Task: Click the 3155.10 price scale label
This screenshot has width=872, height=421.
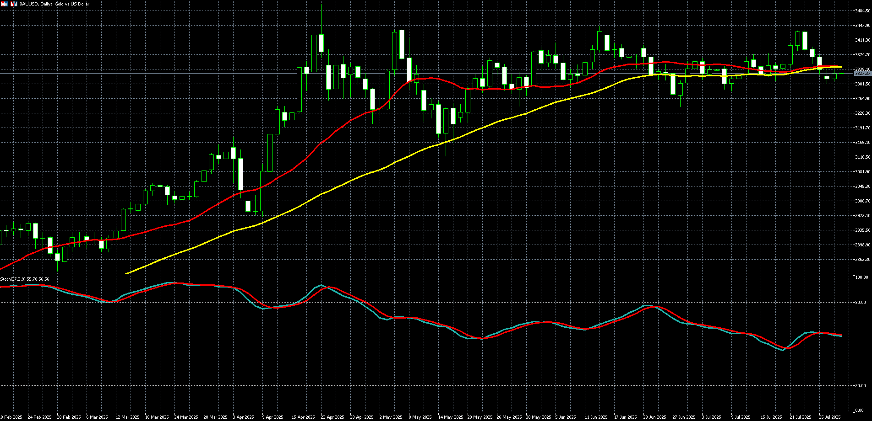Action: click(x=862, y=143)
